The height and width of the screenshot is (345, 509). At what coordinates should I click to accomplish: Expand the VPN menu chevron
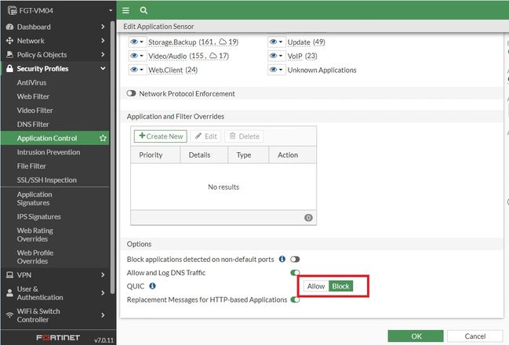pos(103,275)
